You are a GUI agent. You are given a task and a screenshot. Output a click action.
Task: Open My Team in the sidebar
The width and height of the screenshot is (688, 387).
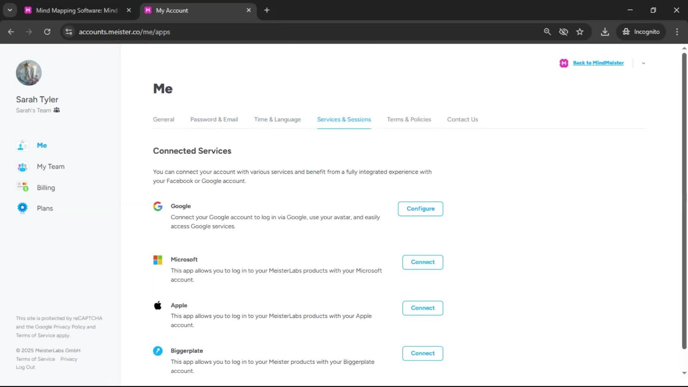pyautogui.click(x=51, y=167)
